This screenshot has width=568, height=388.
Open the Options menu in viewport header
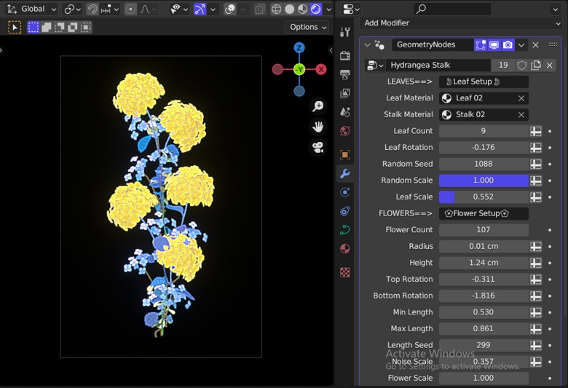[x=307, y=27]
